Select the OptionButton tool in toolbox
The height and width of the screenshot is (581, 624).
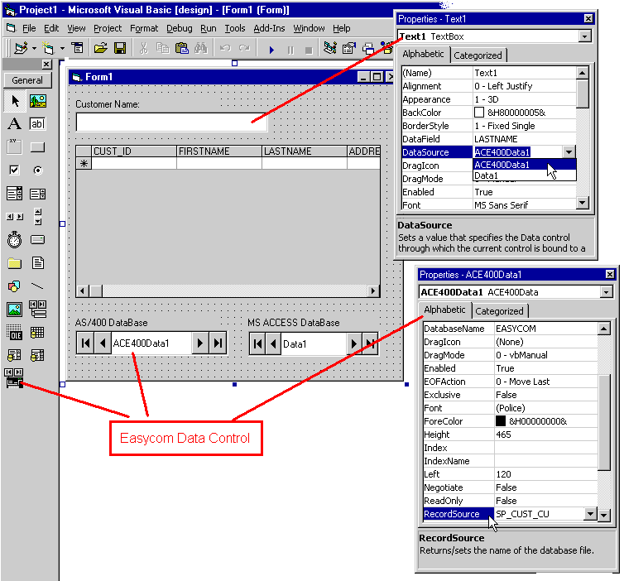(37, 170)
